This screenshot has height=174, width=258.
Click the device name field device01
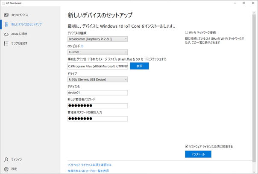[x=97, y=93]
